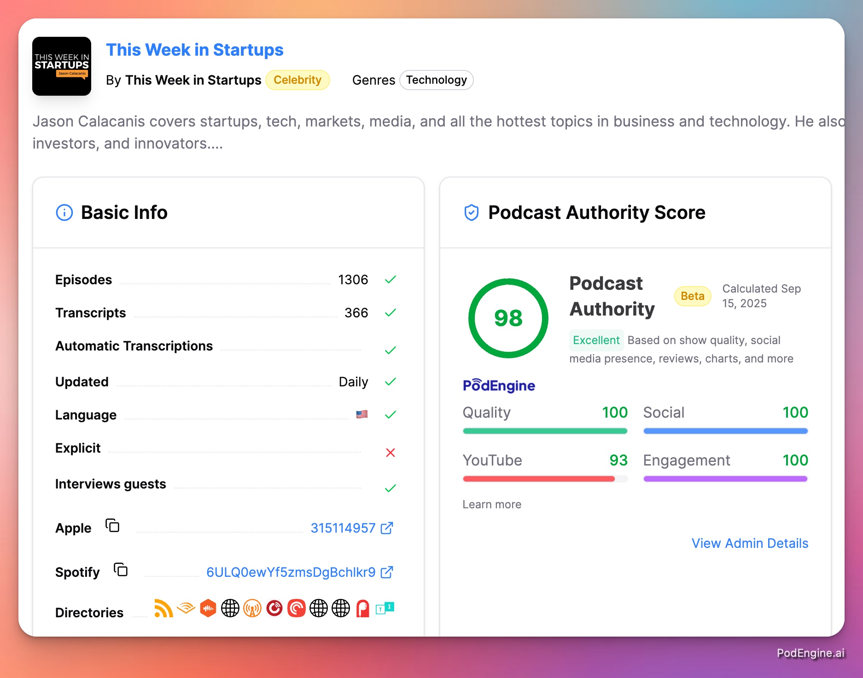Open Spotify link 6ULQ0ewYf5zmsDgBchlkr9

(291, 572)
